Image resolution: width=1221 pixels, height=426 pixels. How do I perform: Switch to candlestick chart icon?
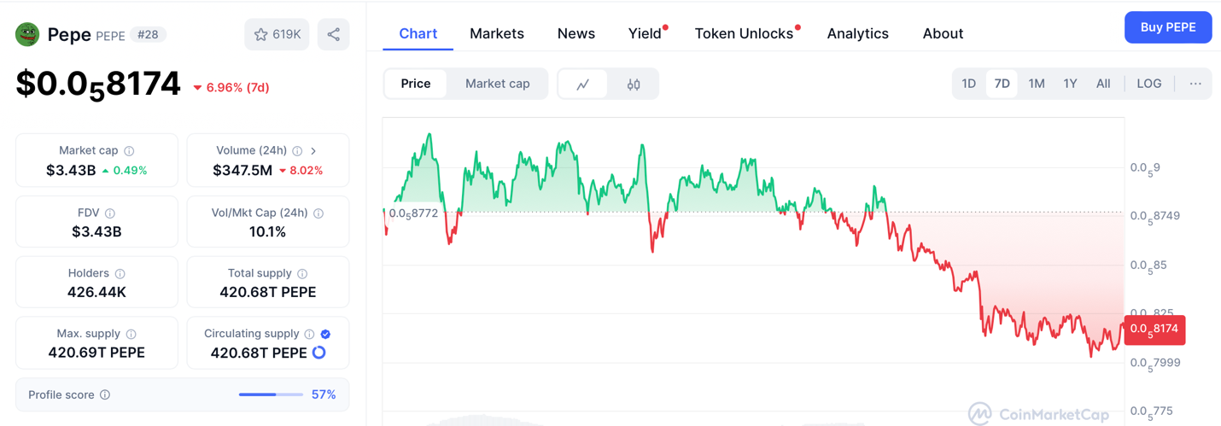pos(634,84)
